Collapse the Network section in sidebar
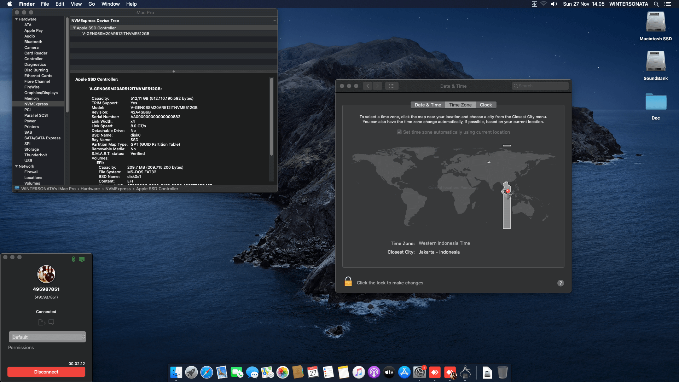The width and height of the screenshot is (679, 382). (16, 166)
